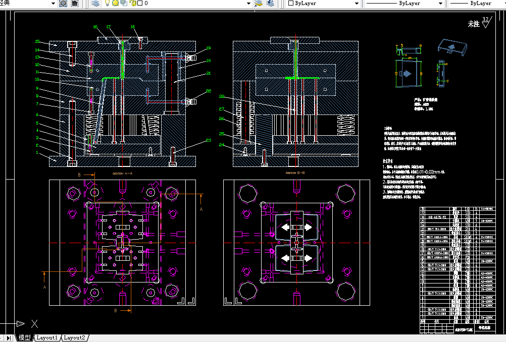The image size is (506, 342).
Task: Open the Layer Properties Manager
Action: 95,4
